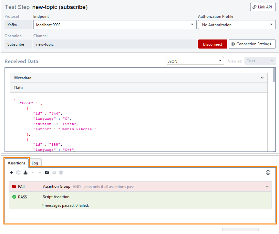Click green check icon beside PASS
Screen dimensions: 279x234
point(14,197)
